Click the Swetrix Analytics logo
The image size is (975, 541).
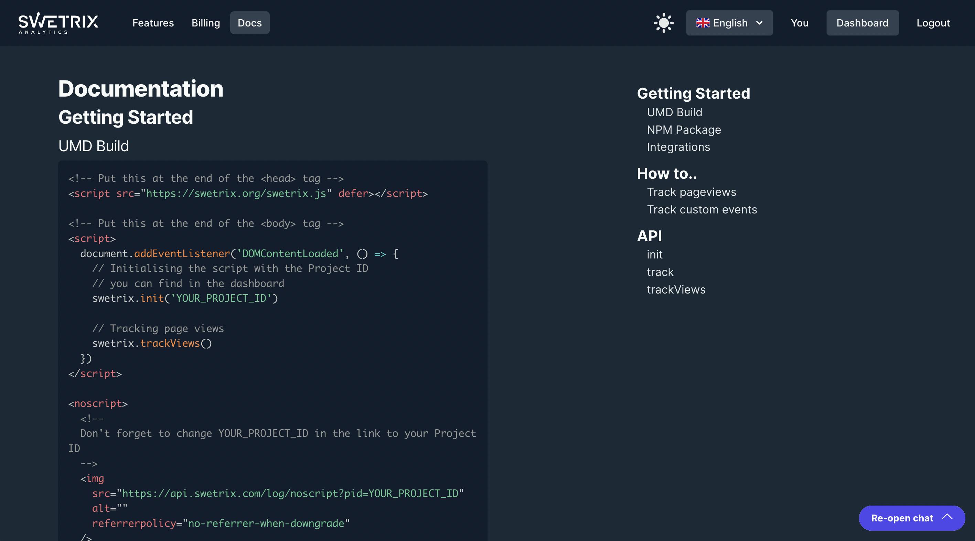[58, 23]
